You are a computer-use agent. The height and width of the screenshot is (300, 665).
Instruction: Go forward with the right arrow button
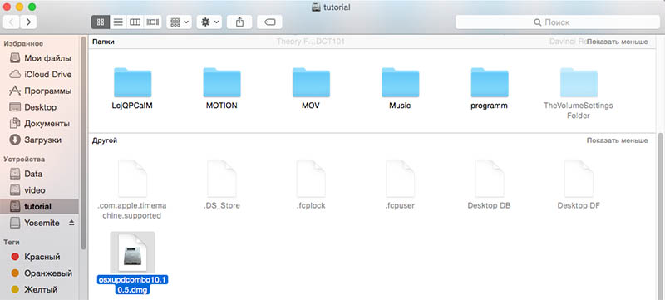coord(28,22)
